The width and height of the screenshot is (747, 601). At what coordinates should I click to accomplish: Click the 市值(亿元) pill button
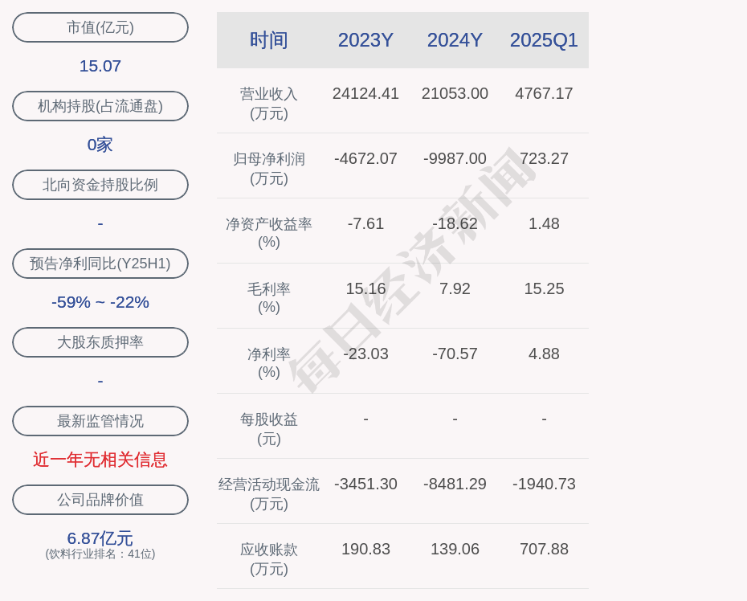(100, 27)
